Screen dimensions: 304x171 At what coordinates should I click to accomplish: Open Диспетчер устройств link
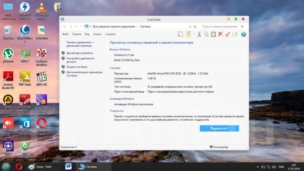[79, 53]
